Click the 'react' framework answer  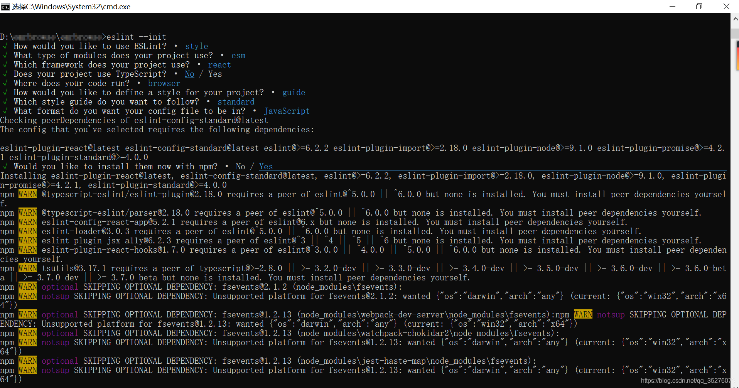point(219,65)
